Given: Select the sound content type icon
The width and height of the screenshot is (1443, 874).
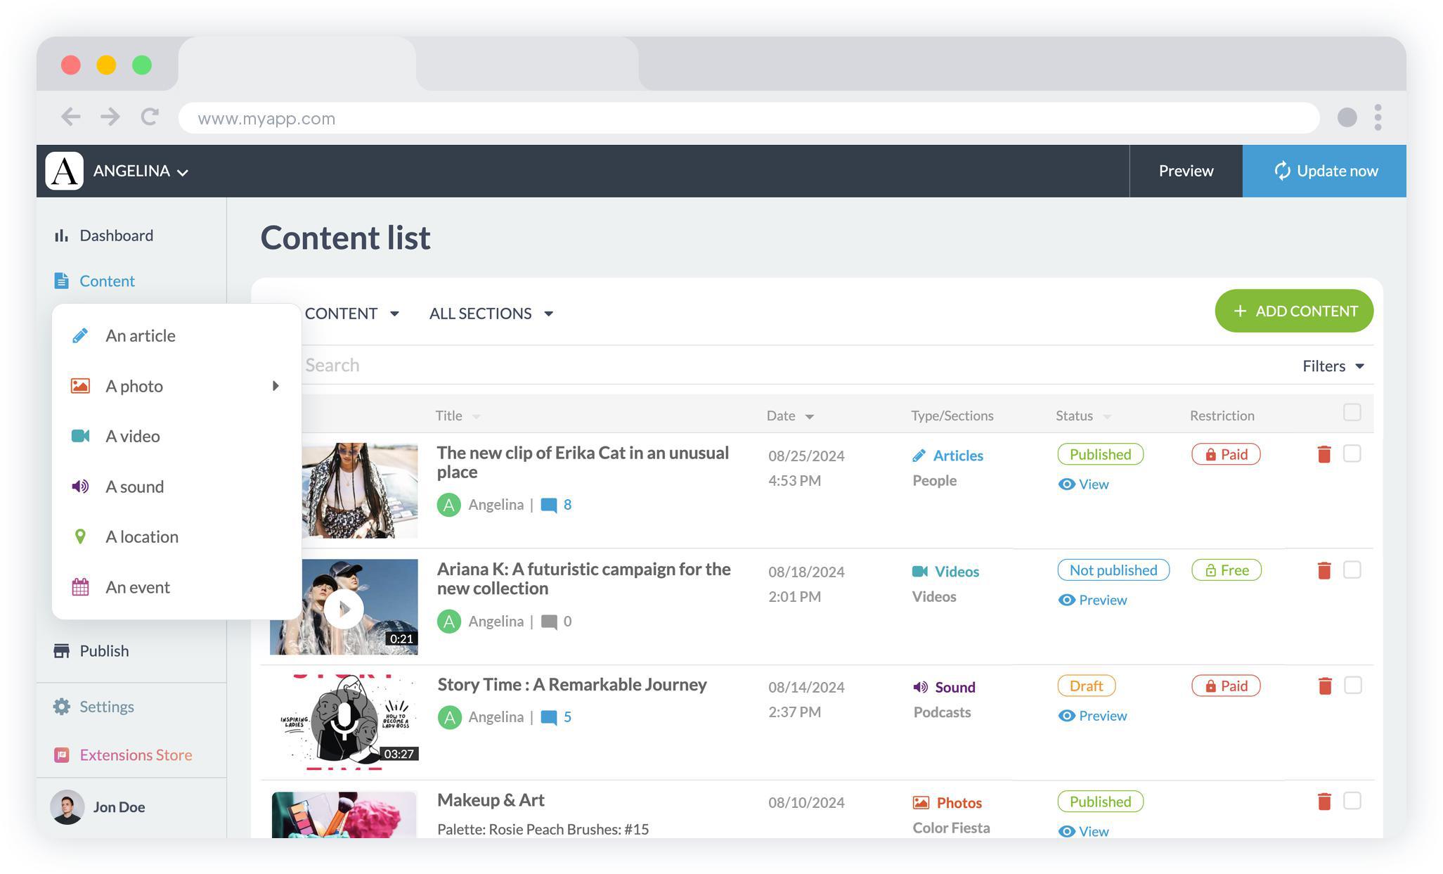Looking at the screenshot, I should (79, 485).
